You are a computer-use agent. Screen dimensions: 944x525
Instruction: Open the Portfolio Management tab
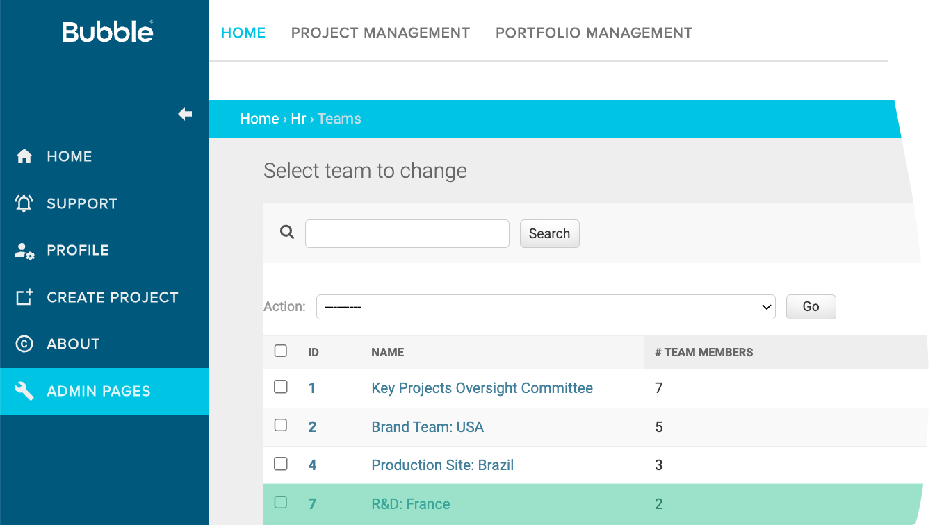(x=594, y=32)
